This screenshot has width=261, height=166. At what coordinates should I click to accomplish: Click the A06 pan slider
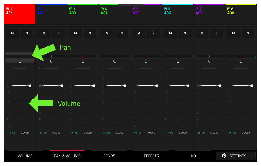(178, 57)
